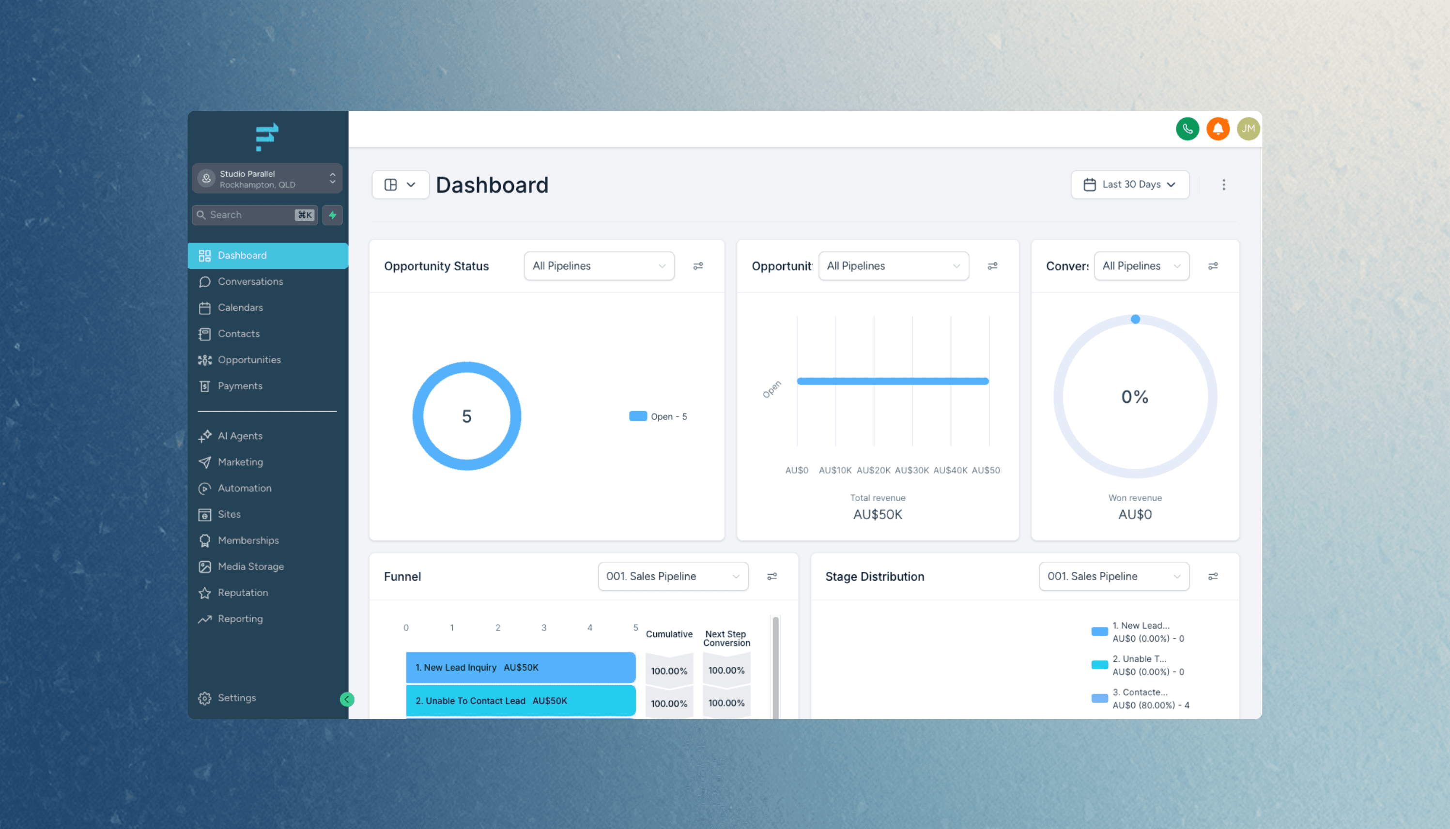The image size is (1450, 829).
Task: Click the 0% conversion rate gauge
Action: tap(1135, 397)
